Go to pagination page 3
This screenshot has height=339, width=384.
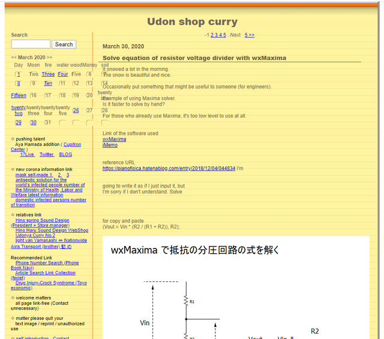(x=216, y=35)
